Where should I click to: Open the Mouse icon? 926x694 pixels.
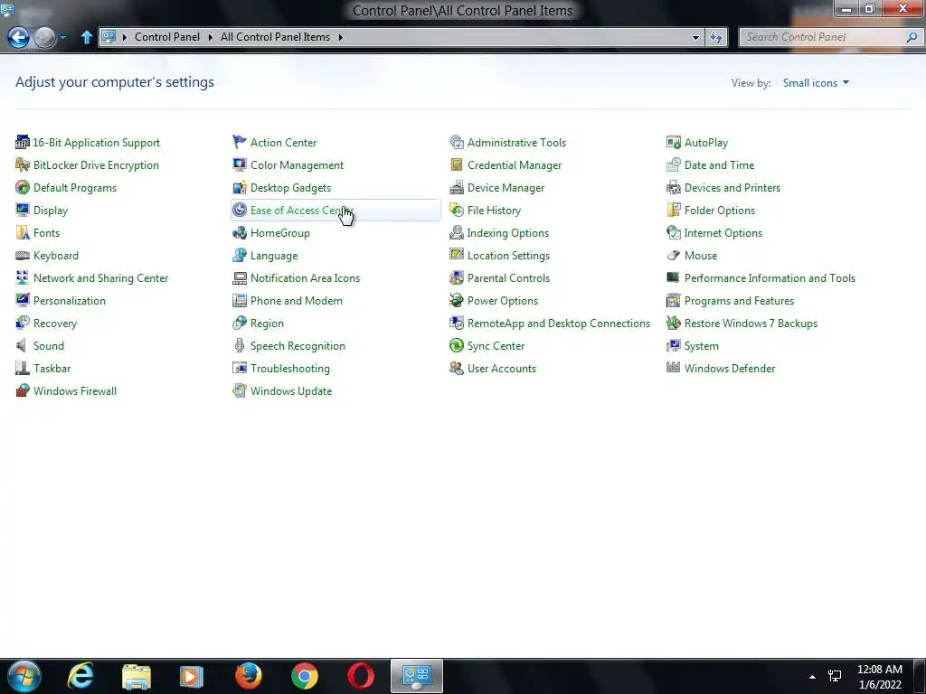point(673,256)
